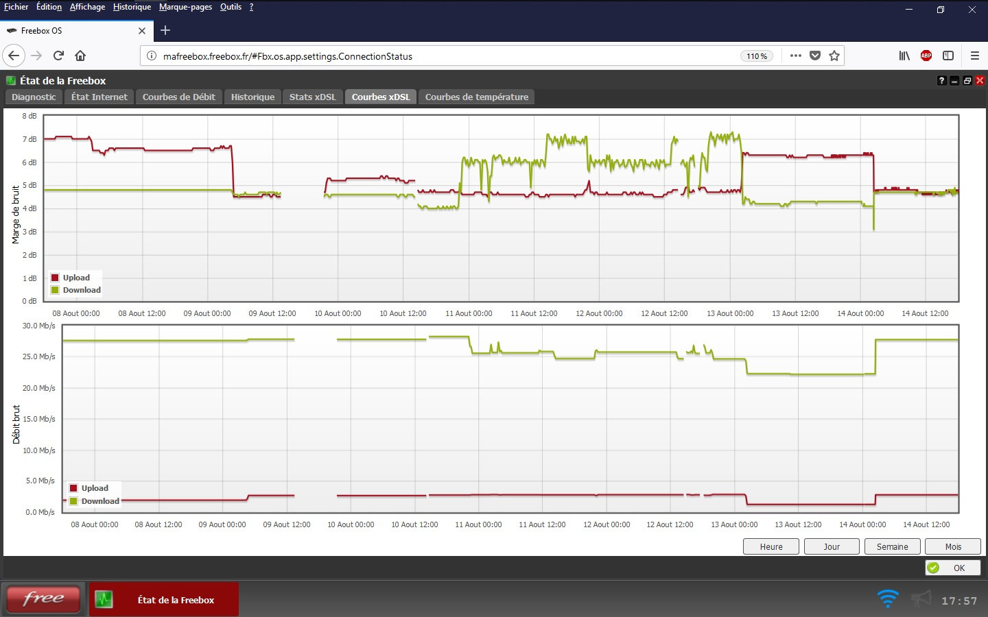Image resolution: width=988 pixels, height=617 pixels.
Task: Toggle the browser sidebar view
Action: [948, 56]
